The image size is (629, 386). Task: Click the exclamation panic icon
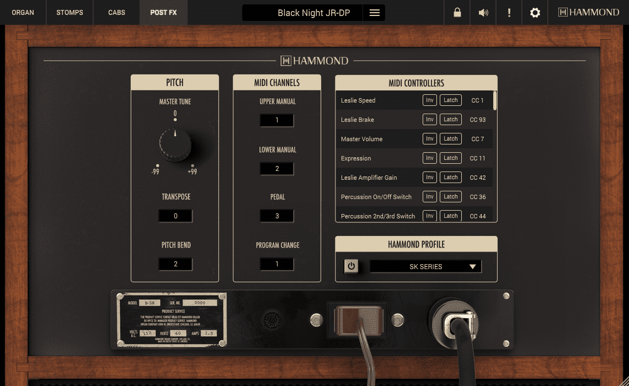tap(509, 13)
